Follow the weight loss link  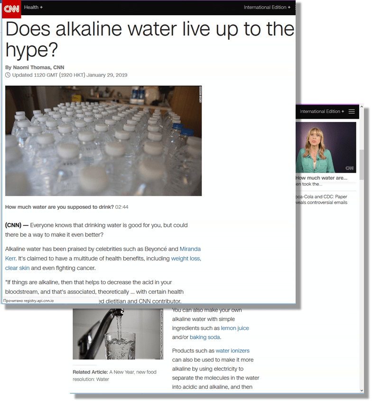[x=186, y=259]
